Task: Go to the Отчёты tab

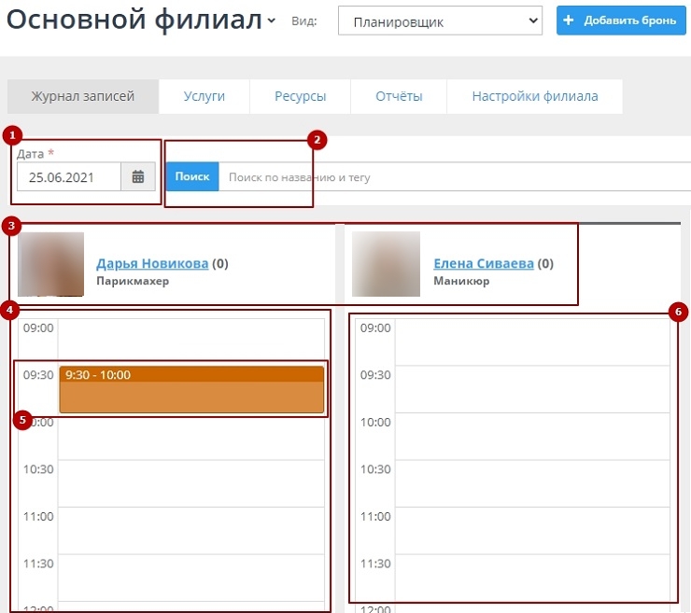Action: point(399,96)
